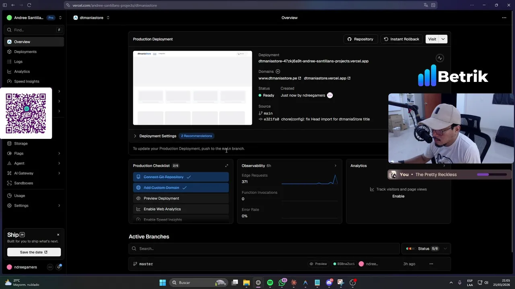The width and height of the screenshot is (515, 289).
Task: Click Save the date button
Action: (34, 252)
